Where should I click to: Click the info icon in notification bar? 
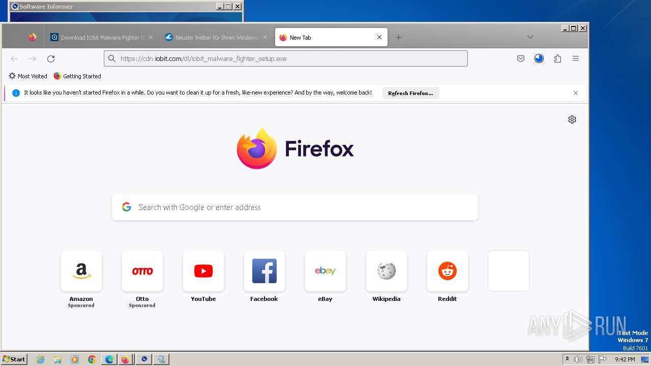tap(16, 93)
